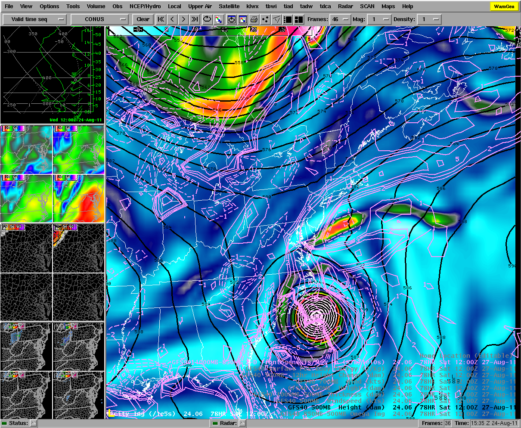The height and width of the screenshot is (428, 521).
Task: Open the SCAN menu
Action: coord(367,6)
